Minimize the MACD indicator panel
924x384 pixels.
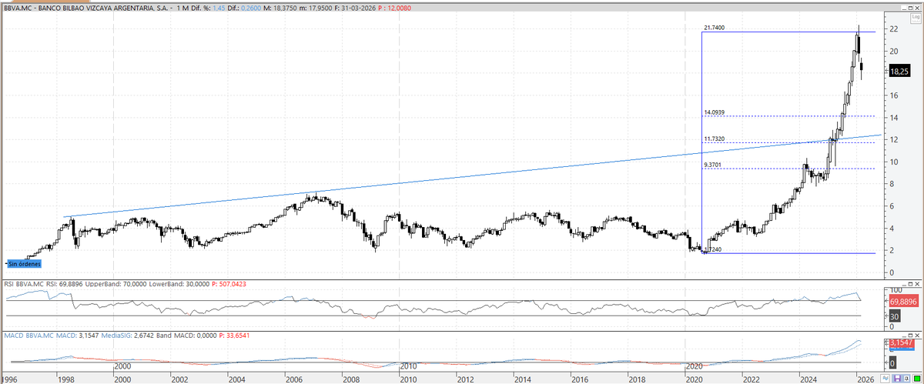tap(904, 336)
